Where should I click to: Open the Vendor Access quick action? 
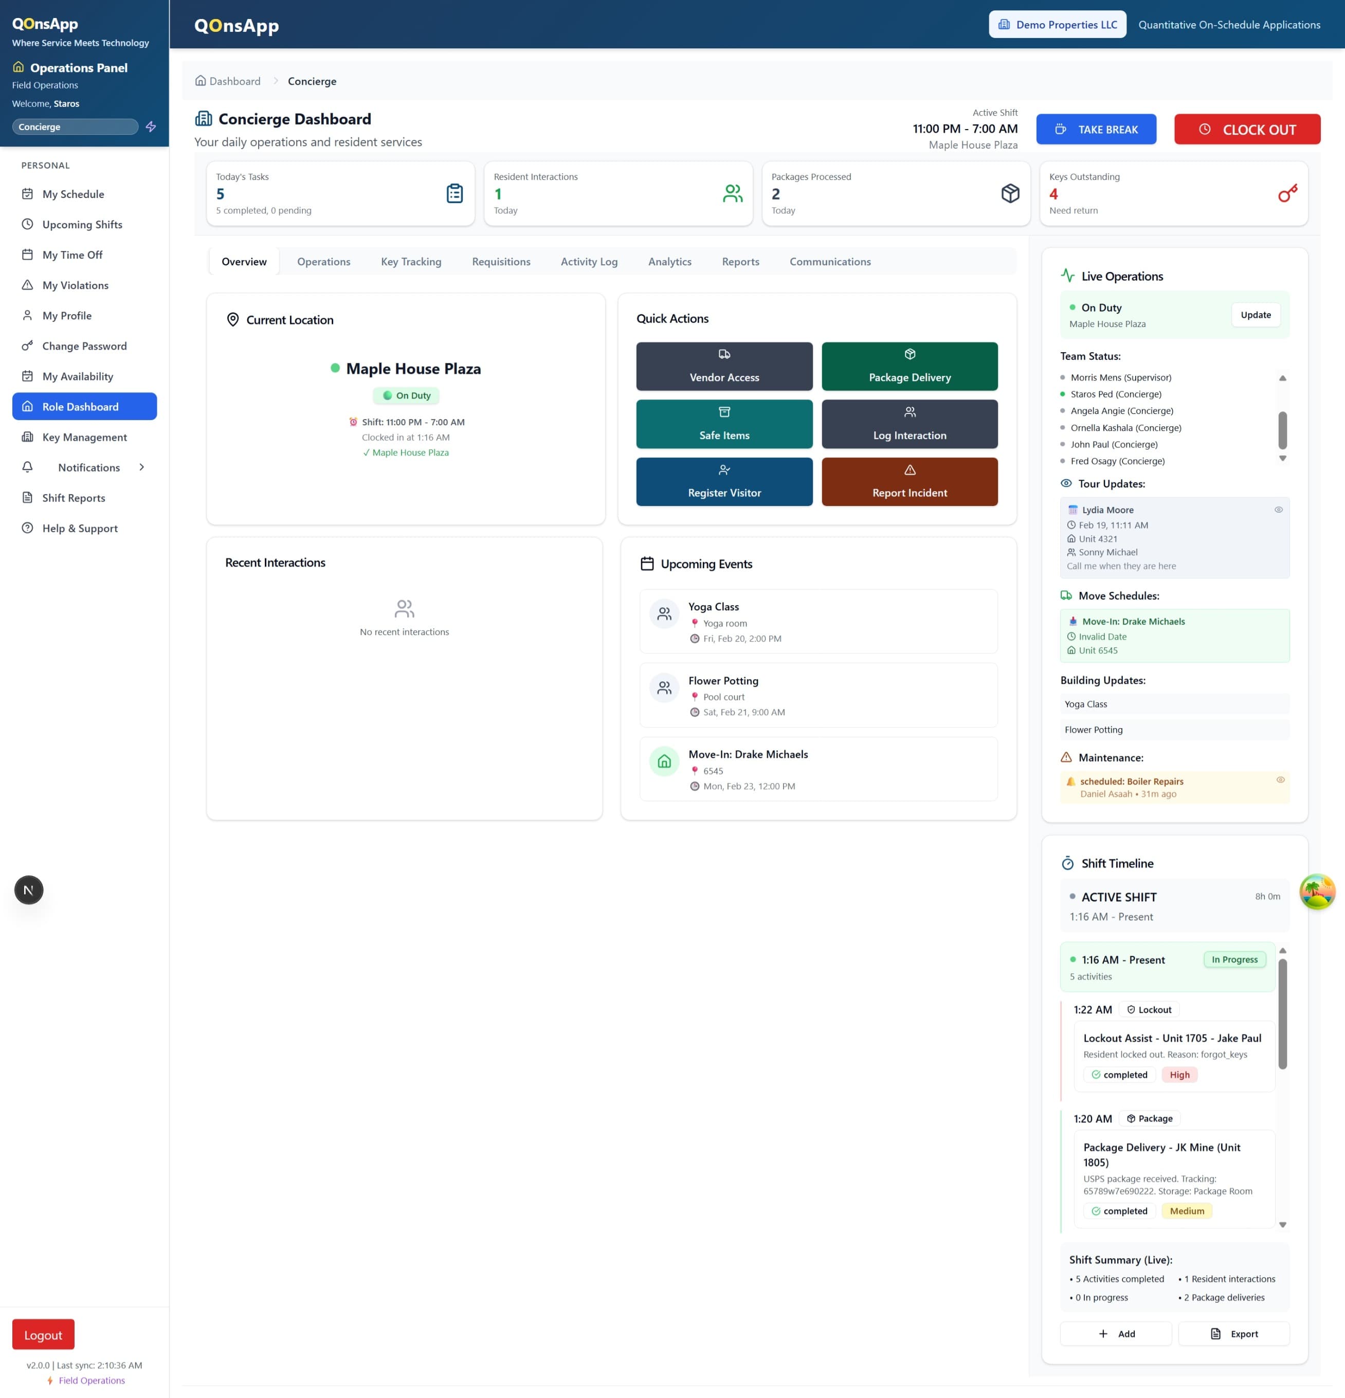tap(724, 366)
